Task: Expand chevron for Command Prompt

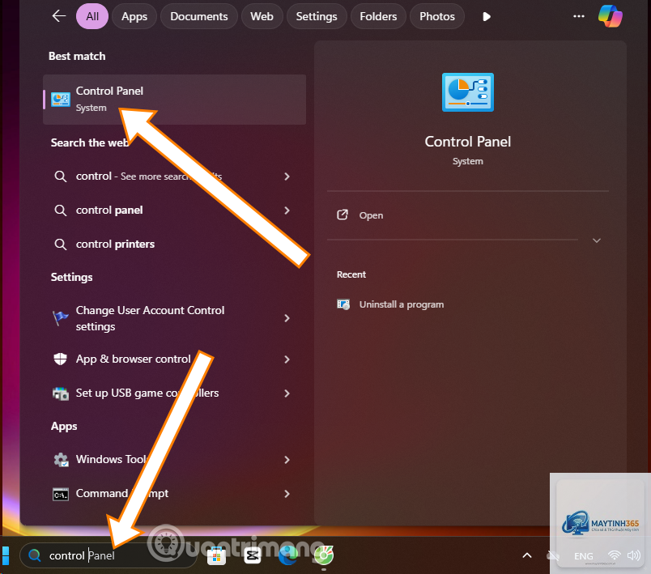Action: [287, 494]
